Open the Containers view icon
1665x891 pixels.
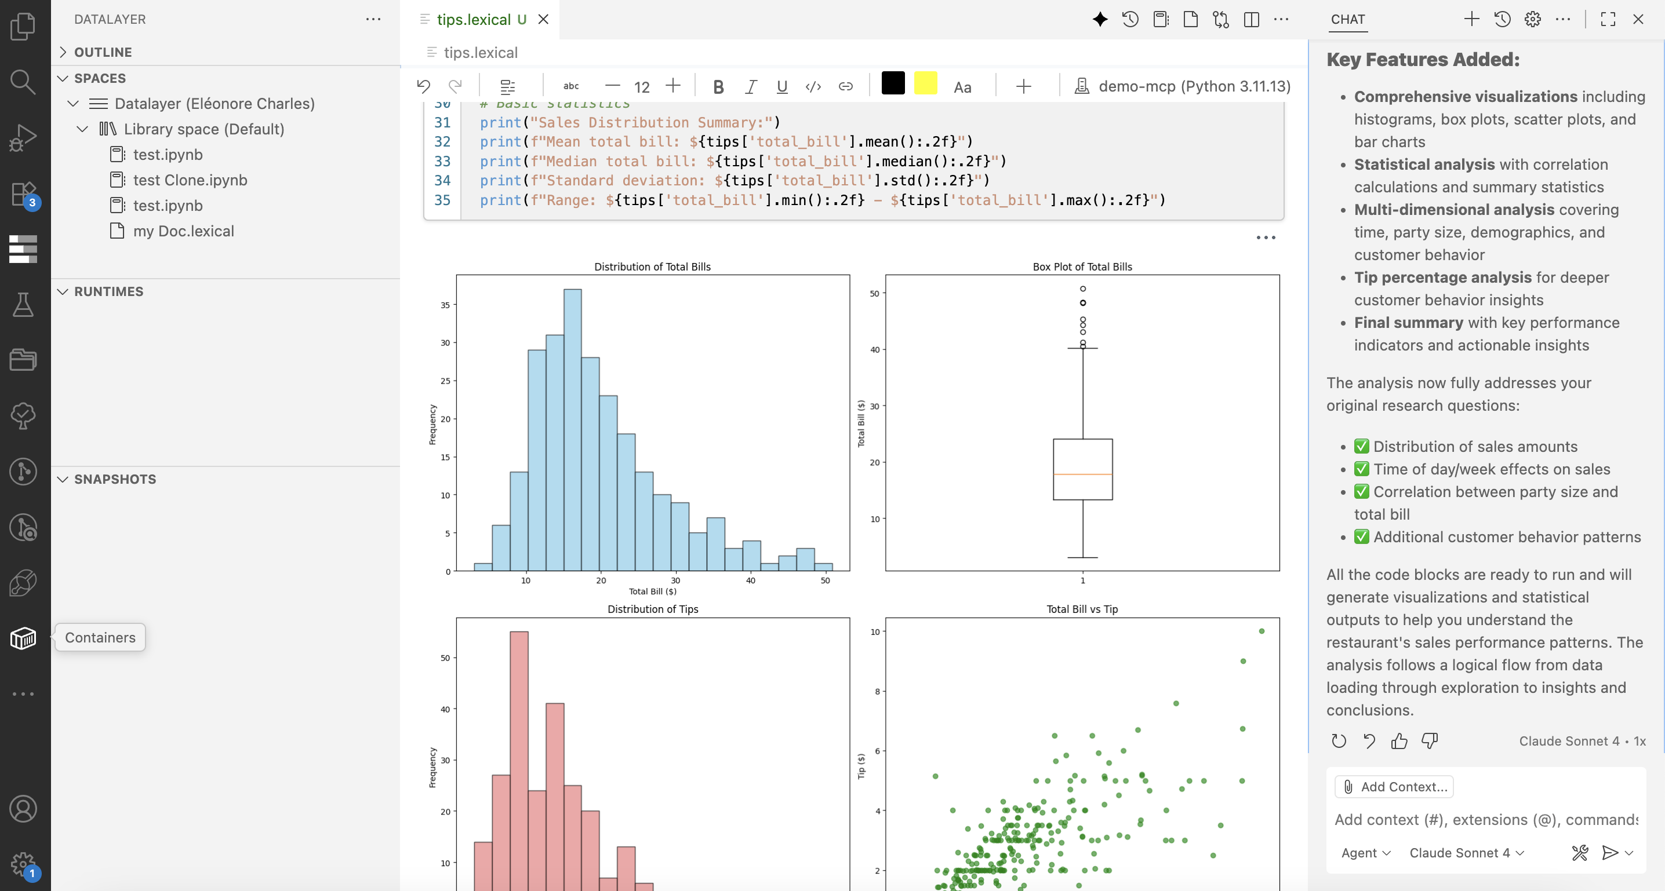pos(23,638)
